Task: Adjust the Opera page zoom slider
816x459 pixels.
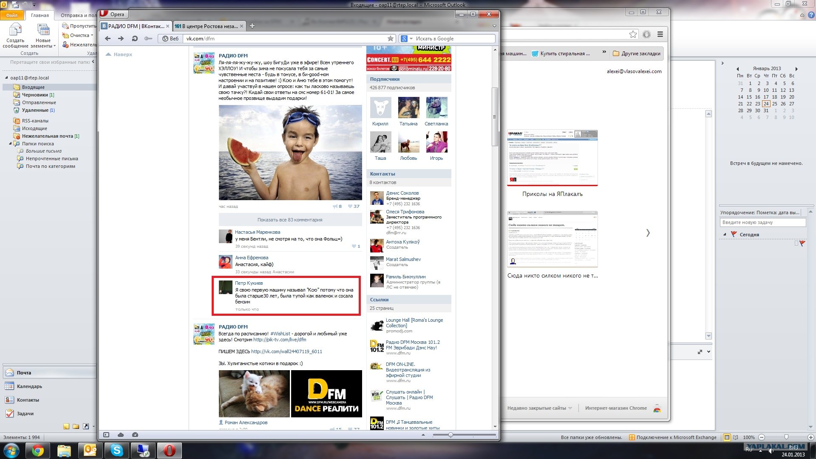Action: click(450, 435)
